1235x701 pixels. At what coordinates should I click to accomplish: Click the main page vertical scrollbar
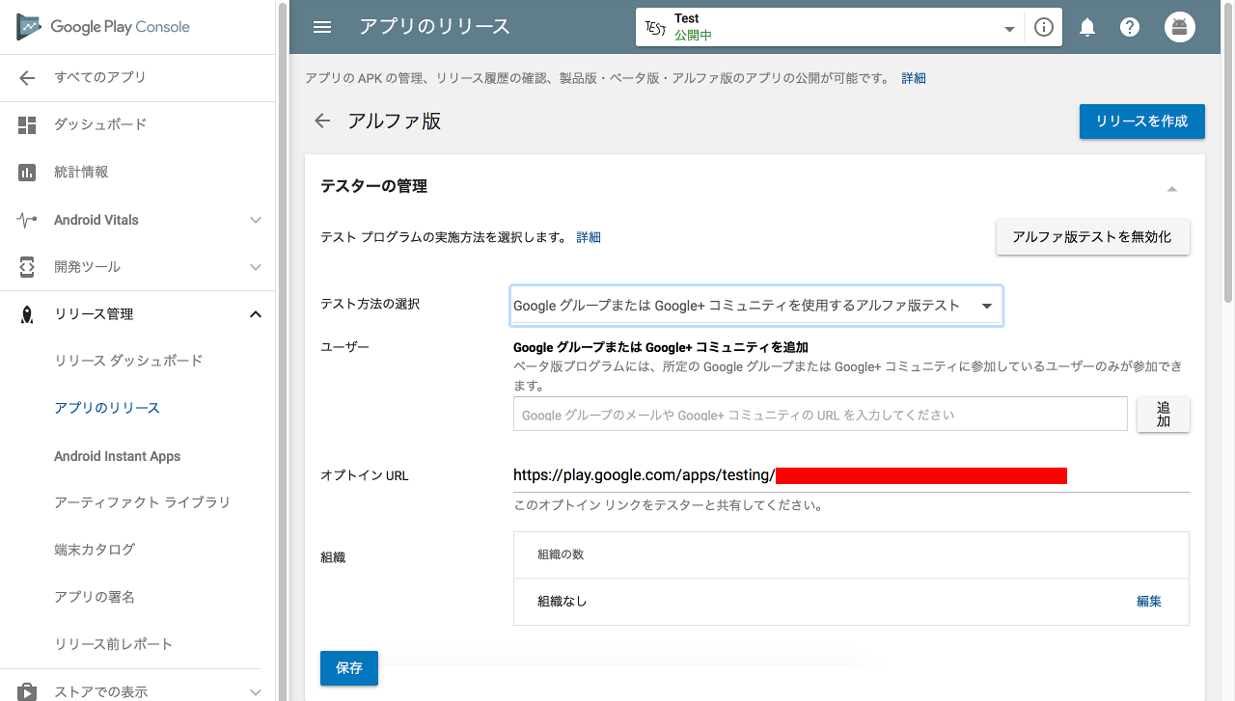click(1227, 151)
